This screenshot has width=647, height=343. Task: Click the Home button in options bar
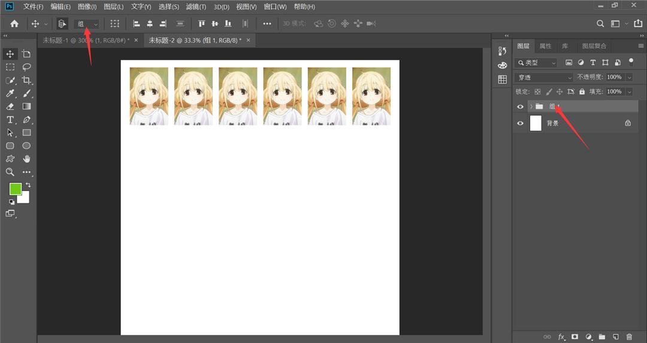[14, 24]
